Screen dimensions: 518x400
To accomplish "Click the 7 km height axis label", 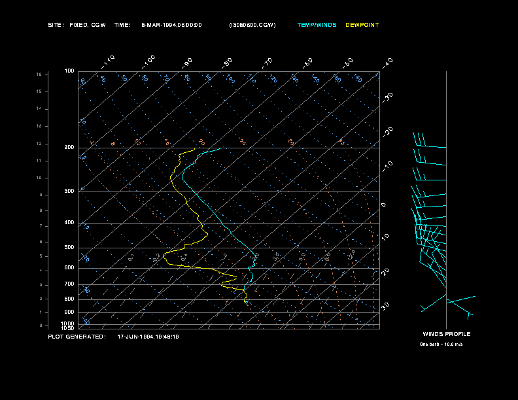I will (x=41, y=226).
